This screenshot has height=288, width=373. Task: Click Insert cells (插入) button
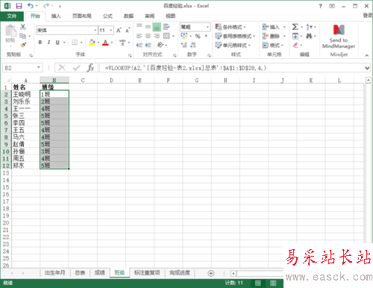[271, 27]
